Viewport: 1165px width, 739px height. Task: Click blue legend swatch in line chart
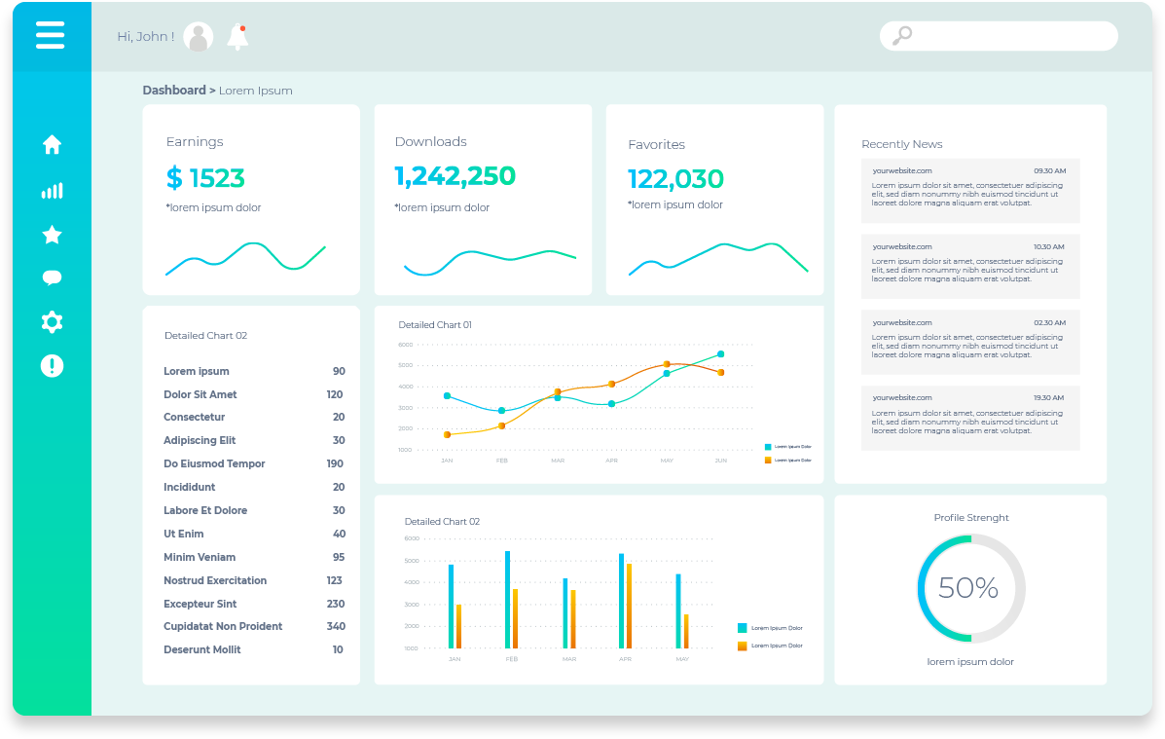(768, 447)
